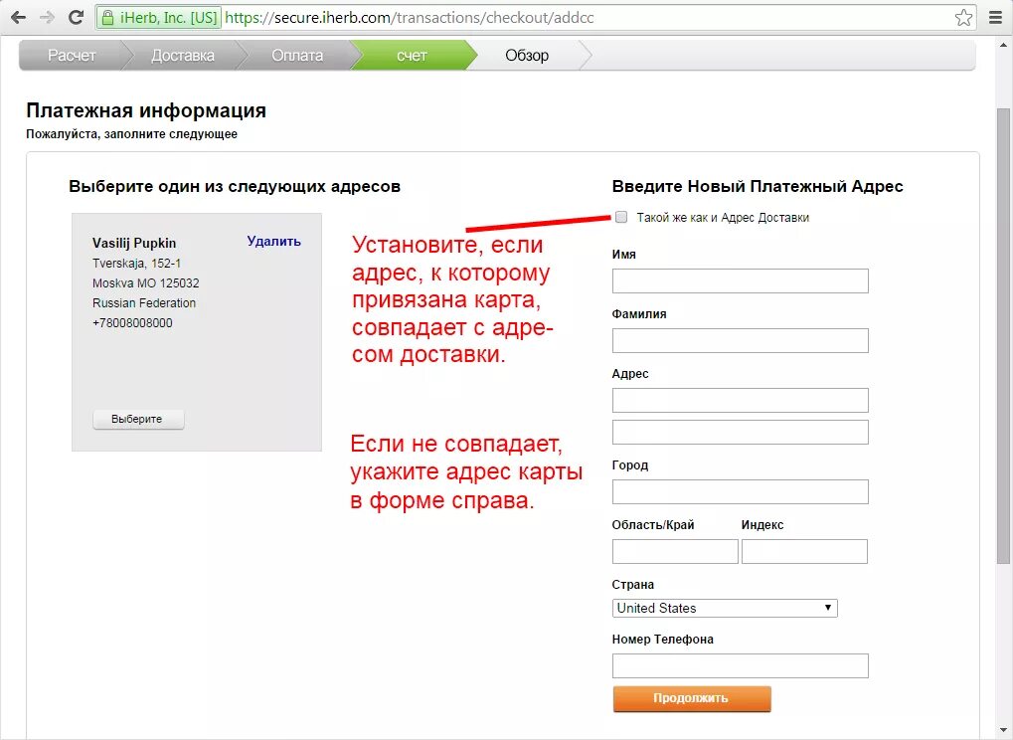Click the Выберите один из следующих адресов heading
The width and height of the screenshot is (1013, 740).
click(x=235, y=187)
